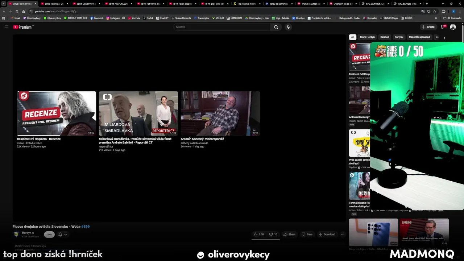The height and width of the screenshot is (261, 464).
Task: Show hidden bookmarks overflow chevron
Action: click(x=436, y=18)
